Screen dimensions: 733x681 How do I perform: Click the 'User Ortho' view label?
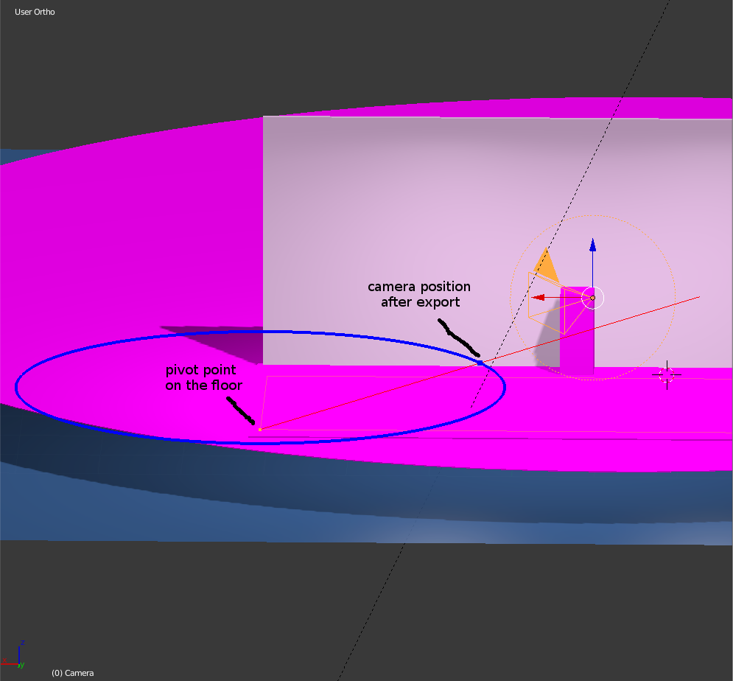tap(35, 12)
